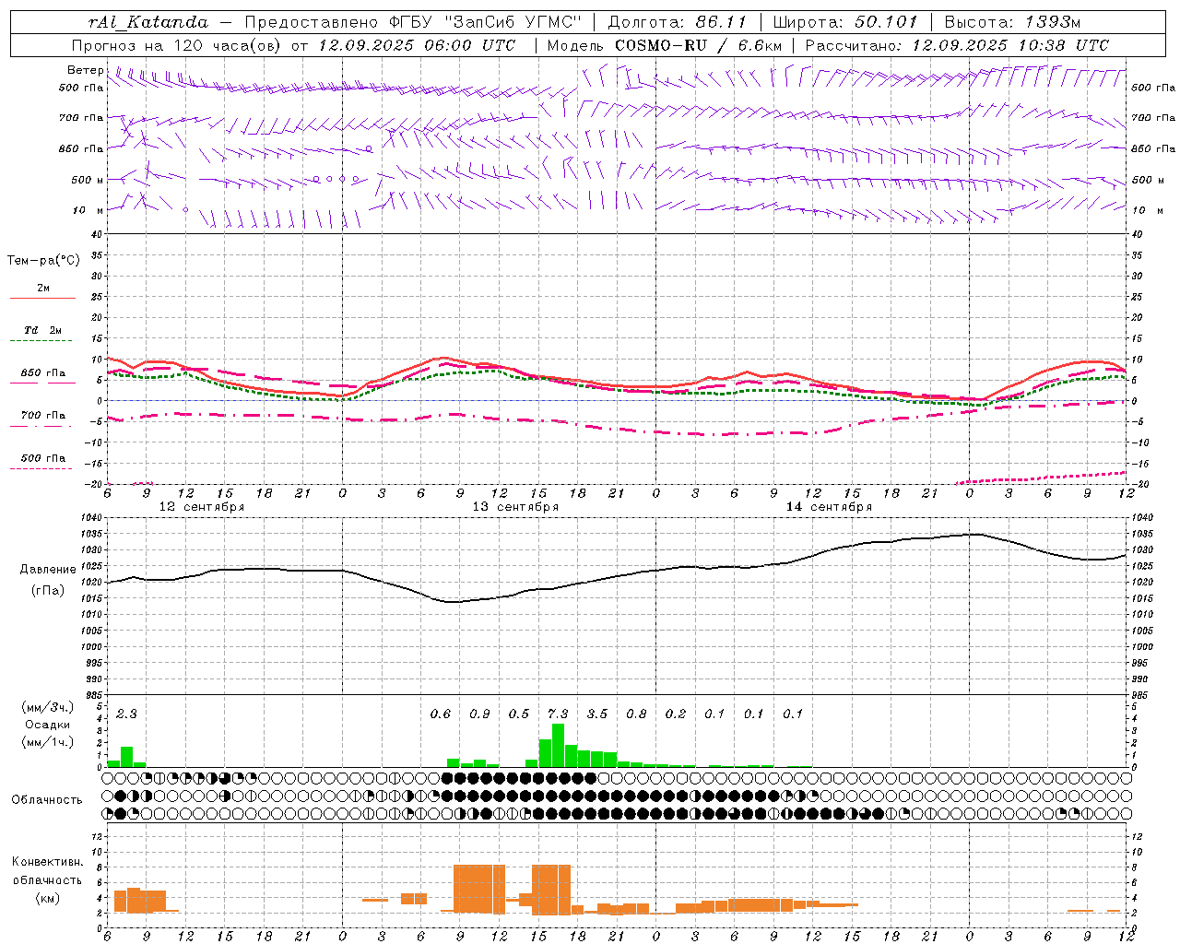Click the 3.5 precipitation total value
The image size is (1180, 944).
point(597,714)
